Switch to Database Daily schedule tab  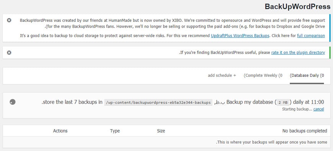[307, 76]
